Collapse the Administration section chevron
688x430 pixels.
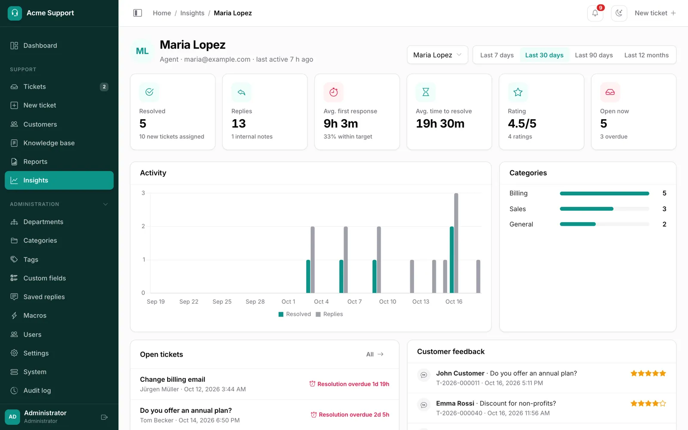tap(105, 204)
